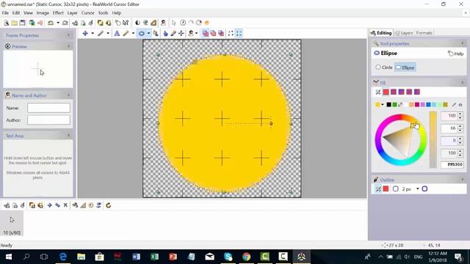Open the ellipse shape tool dropdown arrow
The width and height of the screenshot is (470, 264).
(x=148, y=34)
